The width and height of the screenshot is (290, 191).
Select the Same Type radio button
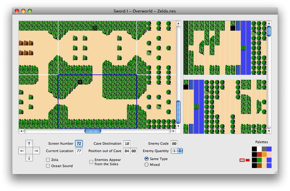147,159
